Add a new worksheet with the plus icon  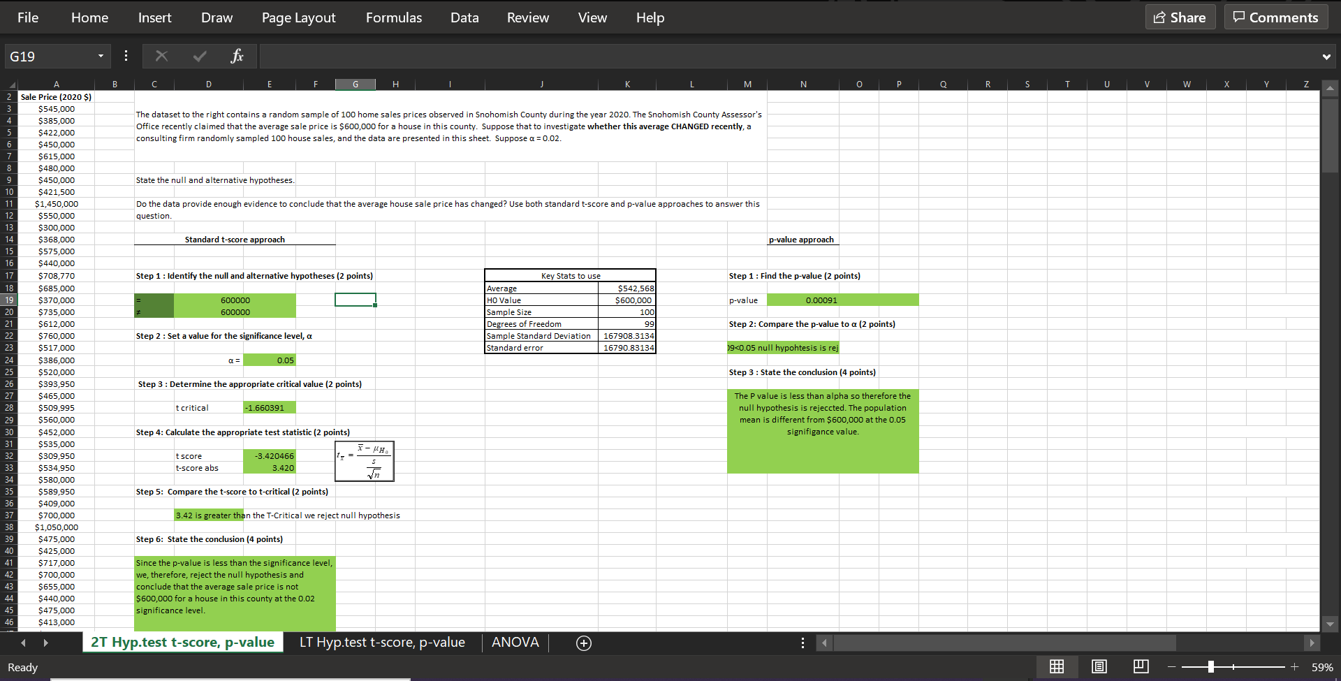tap(583, 643)
